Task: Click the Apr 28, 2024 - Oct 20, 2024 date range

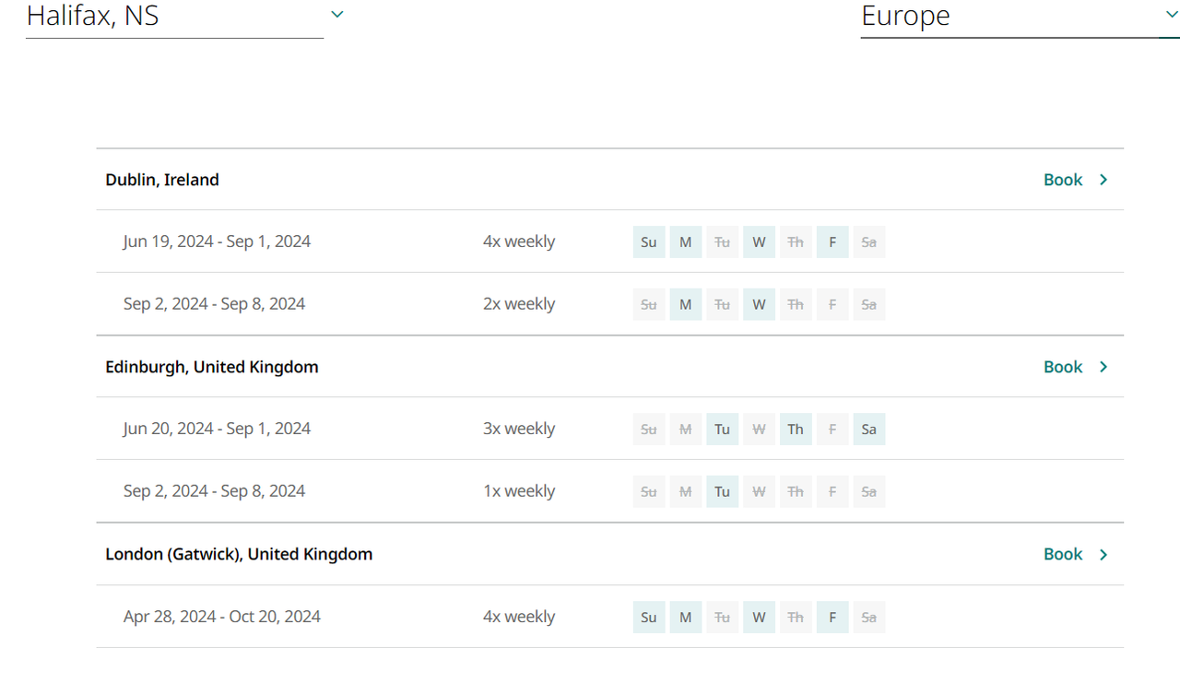Action: coord(222,617)
